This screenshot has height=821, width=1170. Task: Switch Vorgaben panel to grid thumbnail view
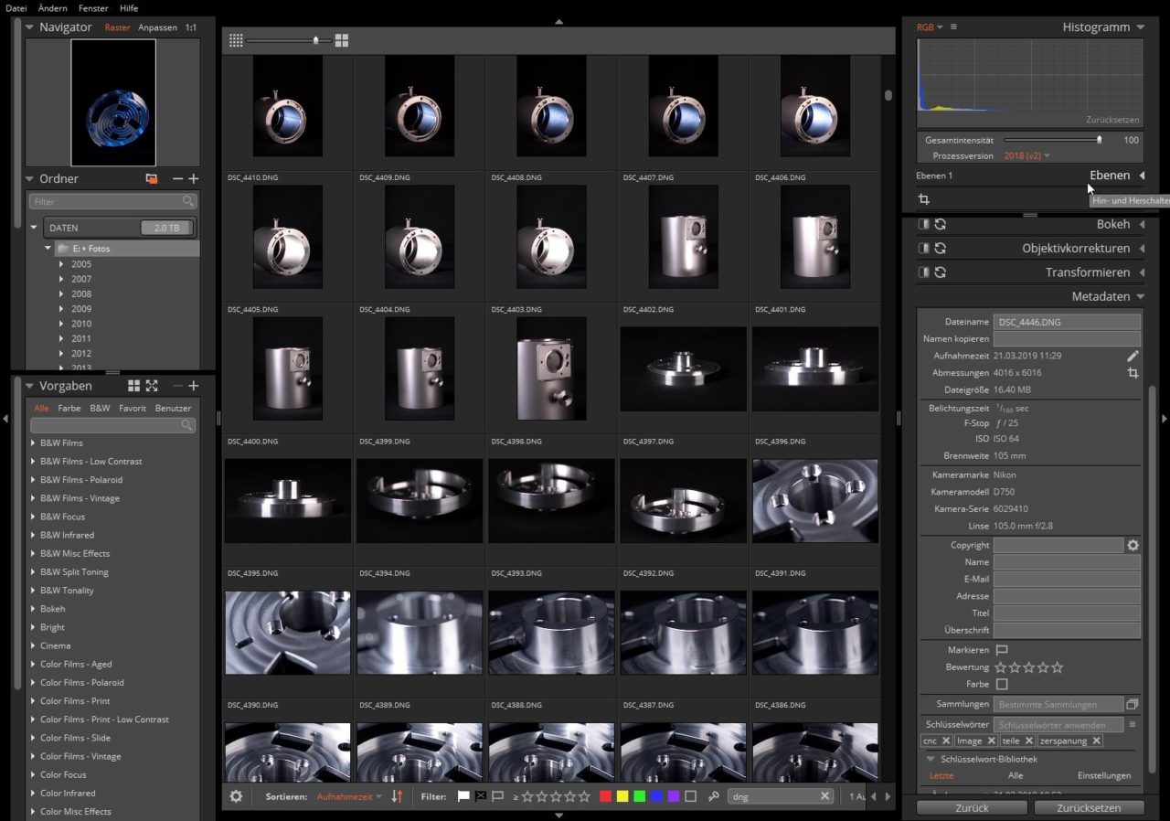click(134, 386)
